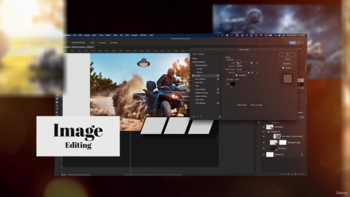The width and height of the screenshot is (350, 197).
Task: Click OK in the Layer Style dialog
Action: 288,55
